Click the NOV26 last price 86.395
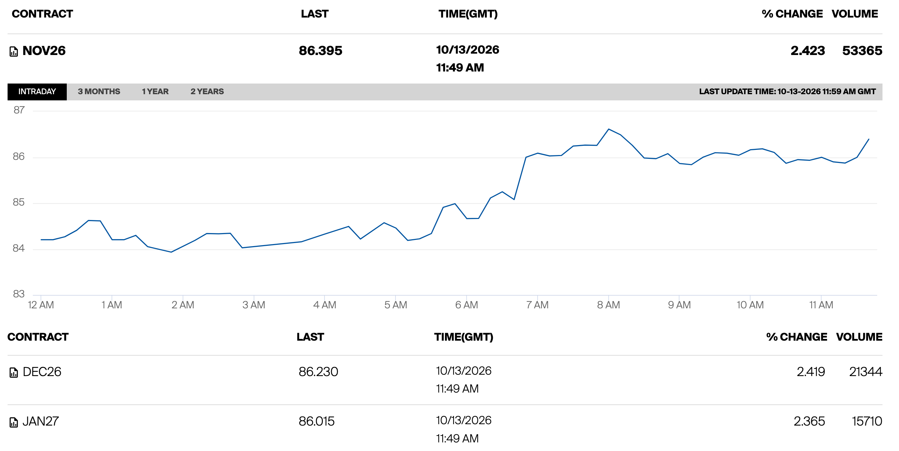The height and width of the screenshot is (451, 899). pyautogui.click(x=320, y=51)
